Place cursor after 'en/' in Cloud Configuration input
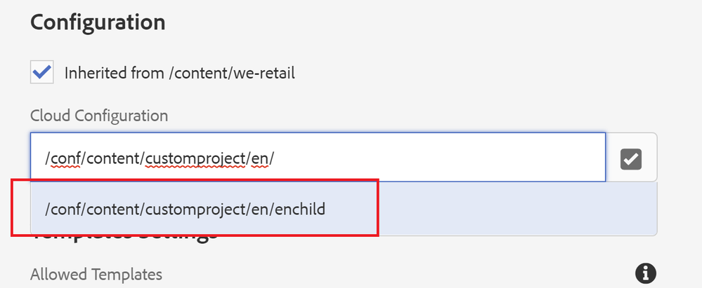Image resolution: width=702 pixels, height=288 pixels. (x=275, y=159)
